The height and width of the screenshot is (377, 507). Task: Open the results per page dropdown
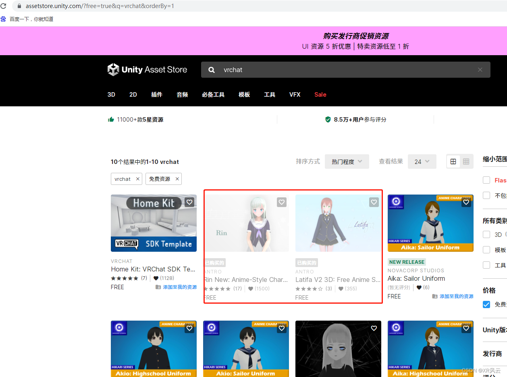(x=422, y=162)
